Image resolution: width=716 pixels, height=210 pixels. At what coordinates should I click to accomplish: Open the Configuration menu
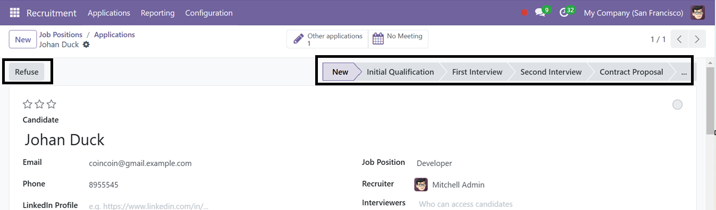(x=209, y=13)
